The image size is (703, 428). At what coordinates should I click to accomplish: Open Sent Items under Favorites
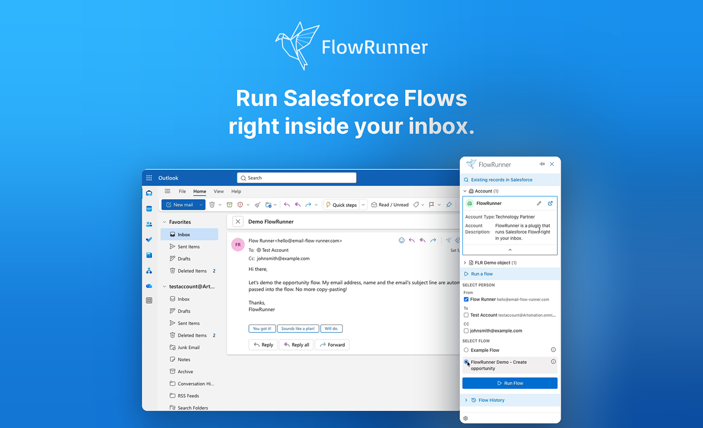(x=189, y=246)
